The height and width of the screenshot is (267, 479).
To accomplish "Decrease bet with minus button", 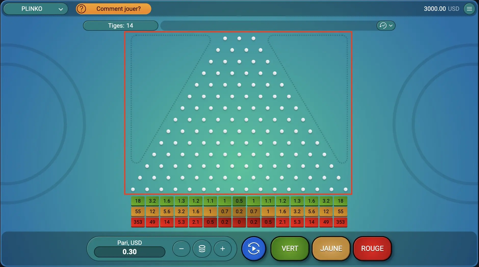I will click(x=181, y=248).
